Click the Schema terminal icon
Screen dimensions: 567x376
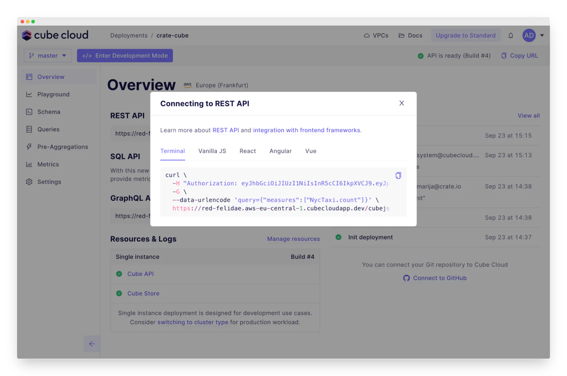tap(29, 112)
